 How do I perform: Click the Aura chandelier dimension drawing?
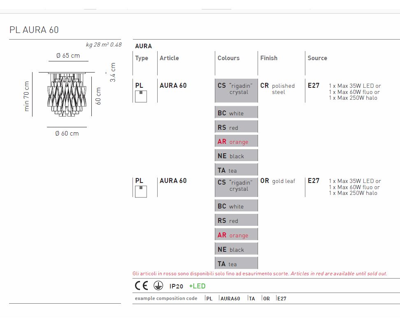pos(67,94)
